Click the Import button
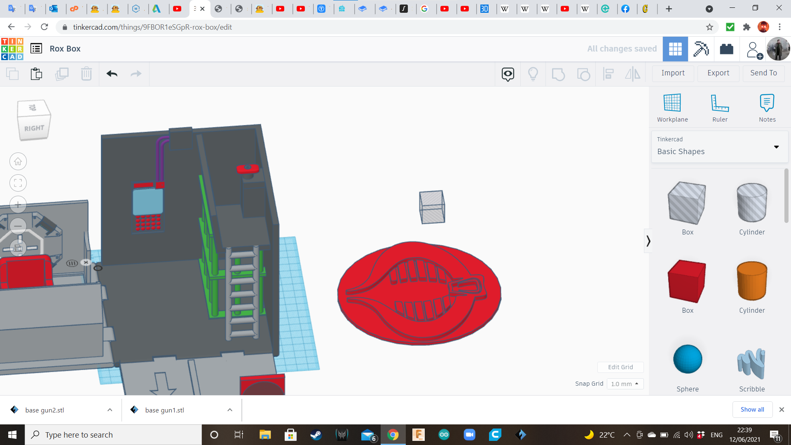Screen dimensions: 791x445 click(x=673, y=73)
